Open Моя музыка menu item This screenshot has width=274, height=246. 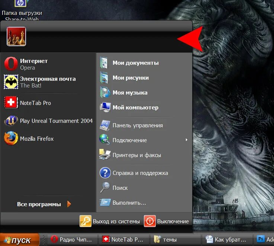pyautogui.click(x=144, y=92)
